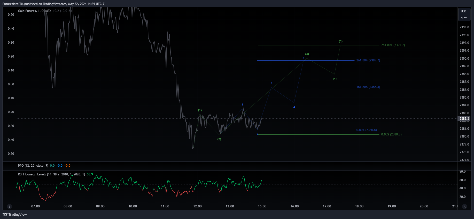The width and height of the screenshot is (474, 219).
Task: Click the 161.80% (2386.3) Fibonacci label
Action: click(x=368, y=87)
